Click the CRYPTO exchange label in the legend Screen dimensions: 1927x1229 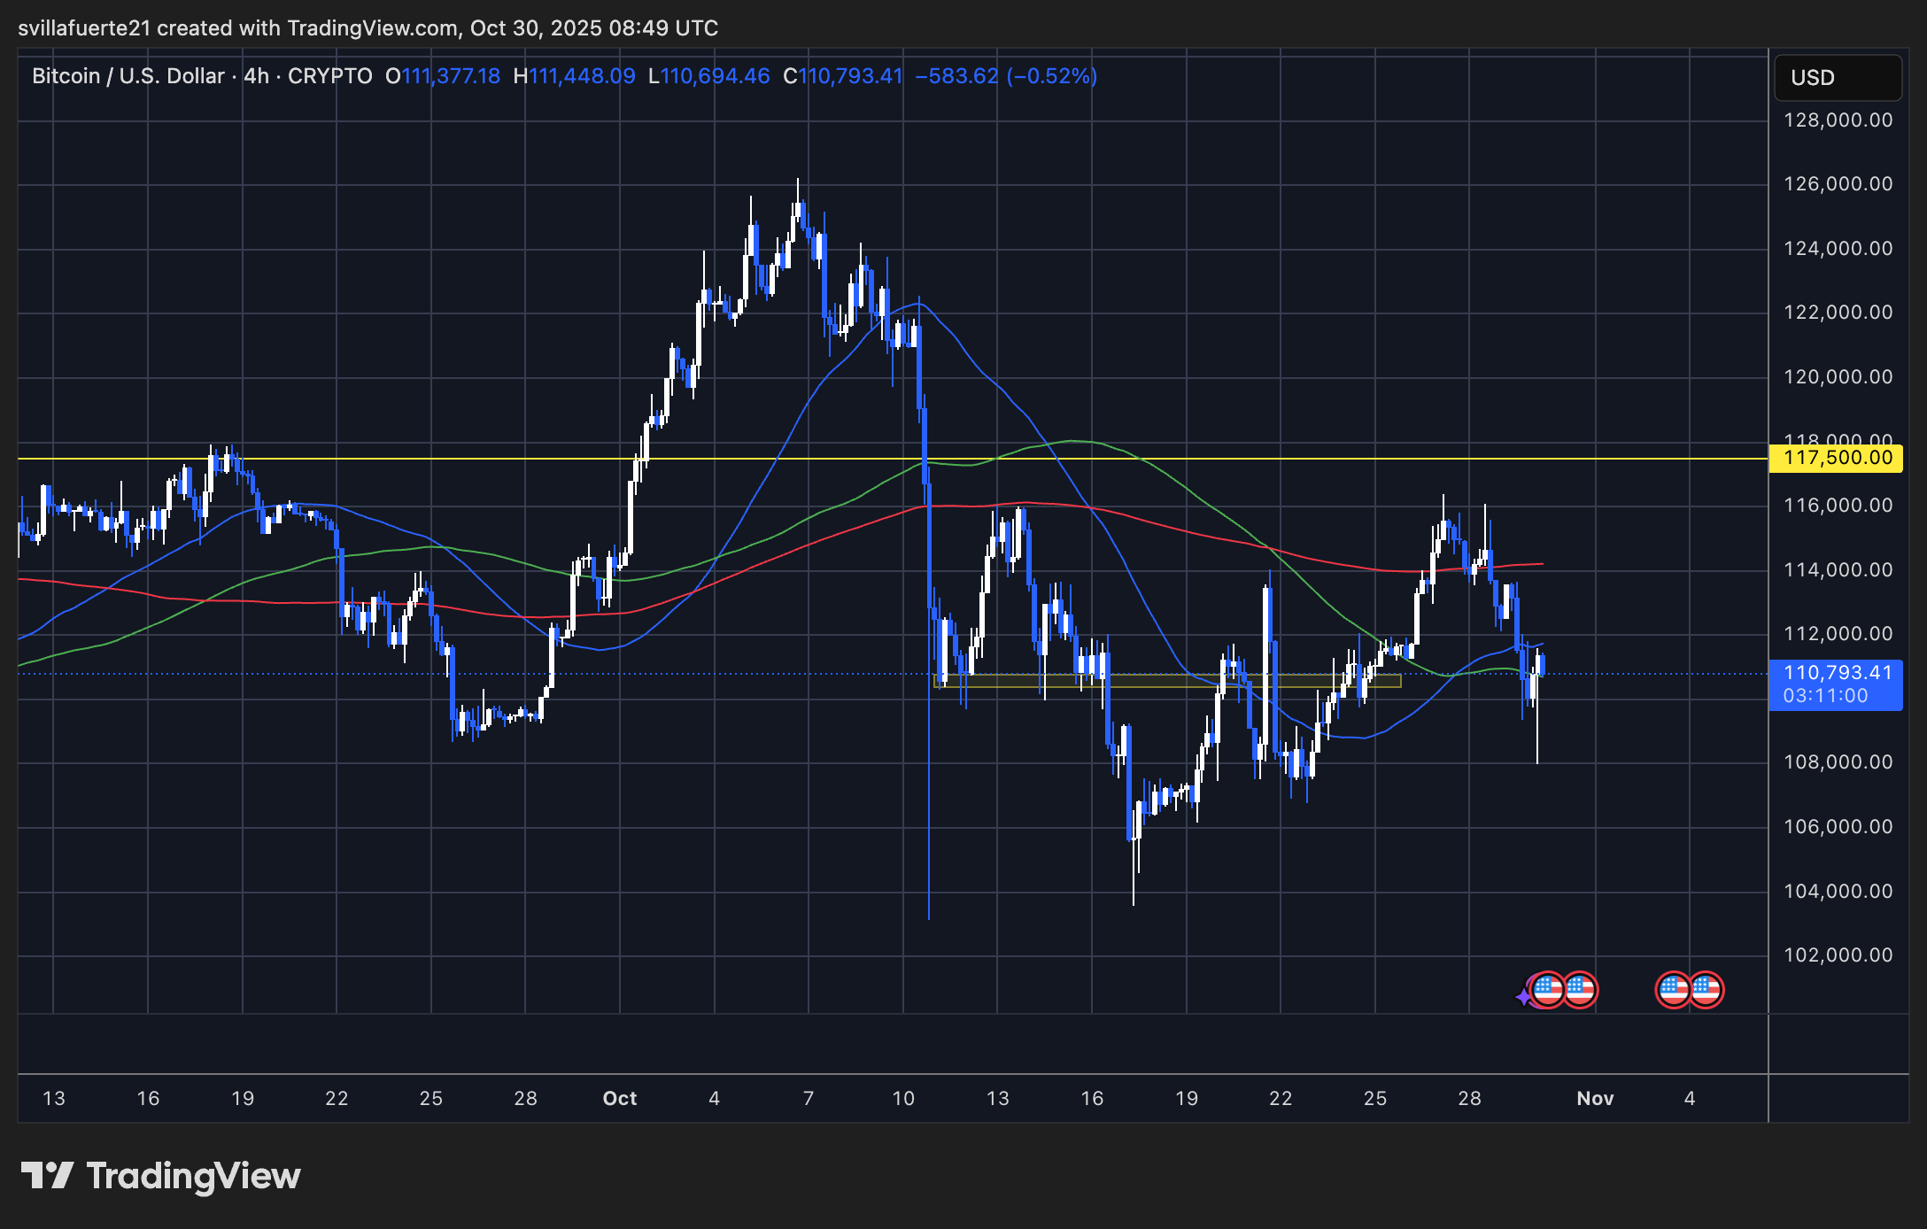(x=329, y=76)
